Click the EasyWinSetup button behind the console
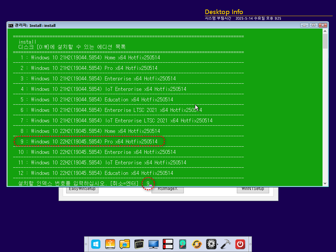336x252 pixels. tap(82, 190)
